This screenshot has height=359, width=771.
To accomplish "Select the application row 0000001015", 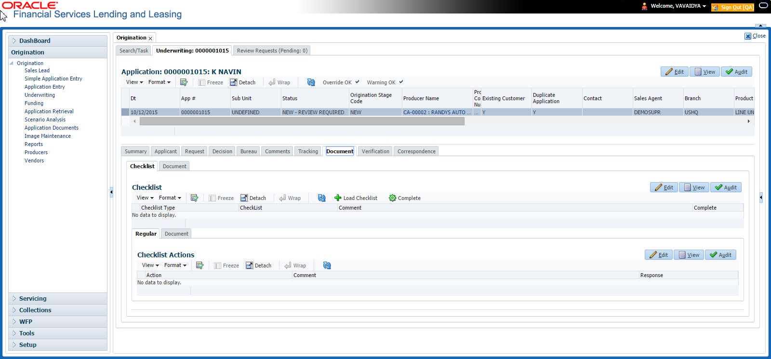I will coord(438,112).
